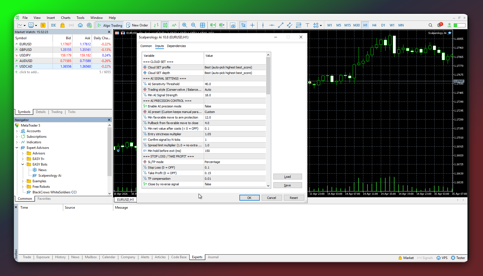Click the Zoom In chart icon
483x276 pixels.
point(185,25)
